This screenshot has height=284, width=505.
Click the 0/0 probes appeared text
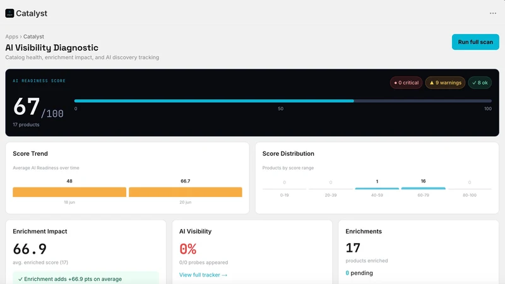click(203, 263)
